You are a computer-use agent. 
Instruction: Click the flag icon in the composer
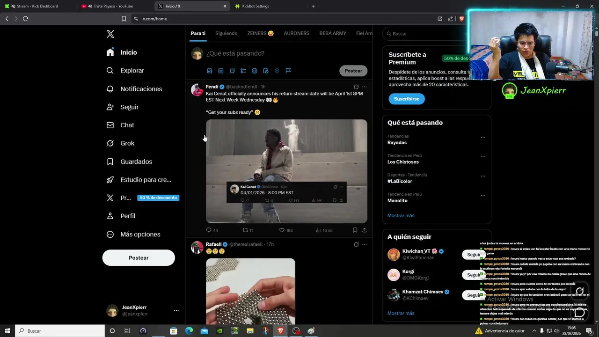pos(288,71)
